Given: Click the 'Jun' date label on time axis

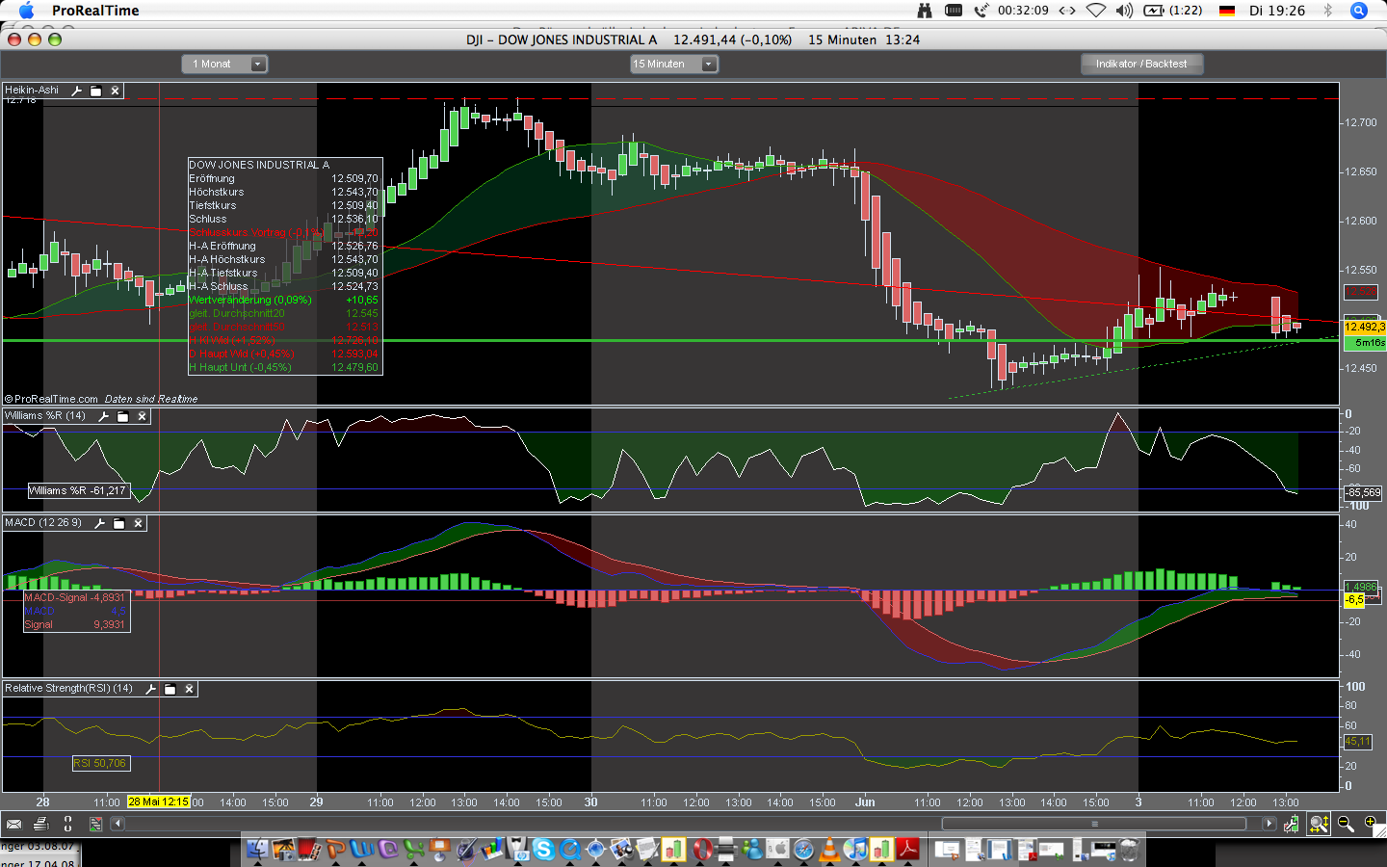Looking at the screenshot, I should [865, 801].
